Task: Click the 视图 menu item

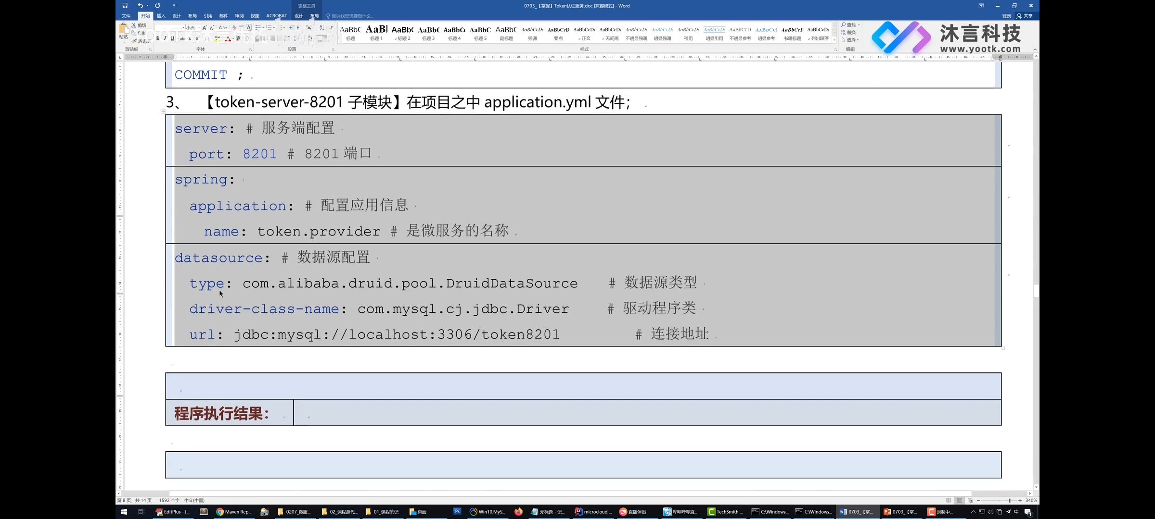Action: pos(256,15)
